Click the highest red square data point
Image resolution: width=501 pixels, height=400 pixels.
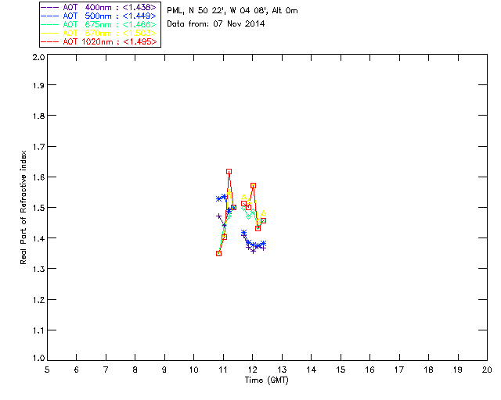[x=229, y=172]
